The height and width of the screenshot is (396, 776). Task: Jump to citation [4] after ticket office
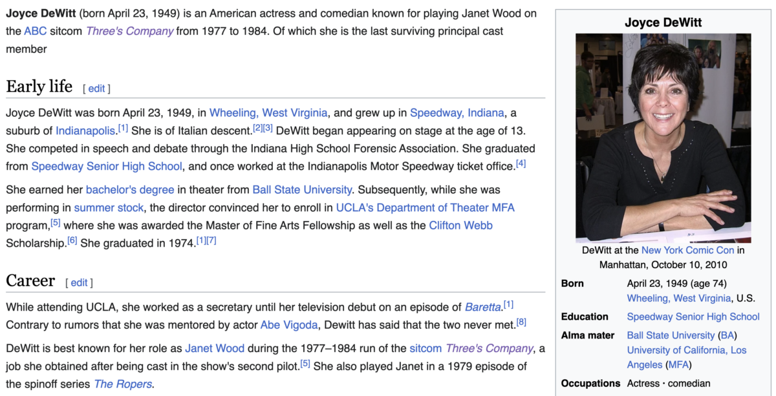(521, 163)
